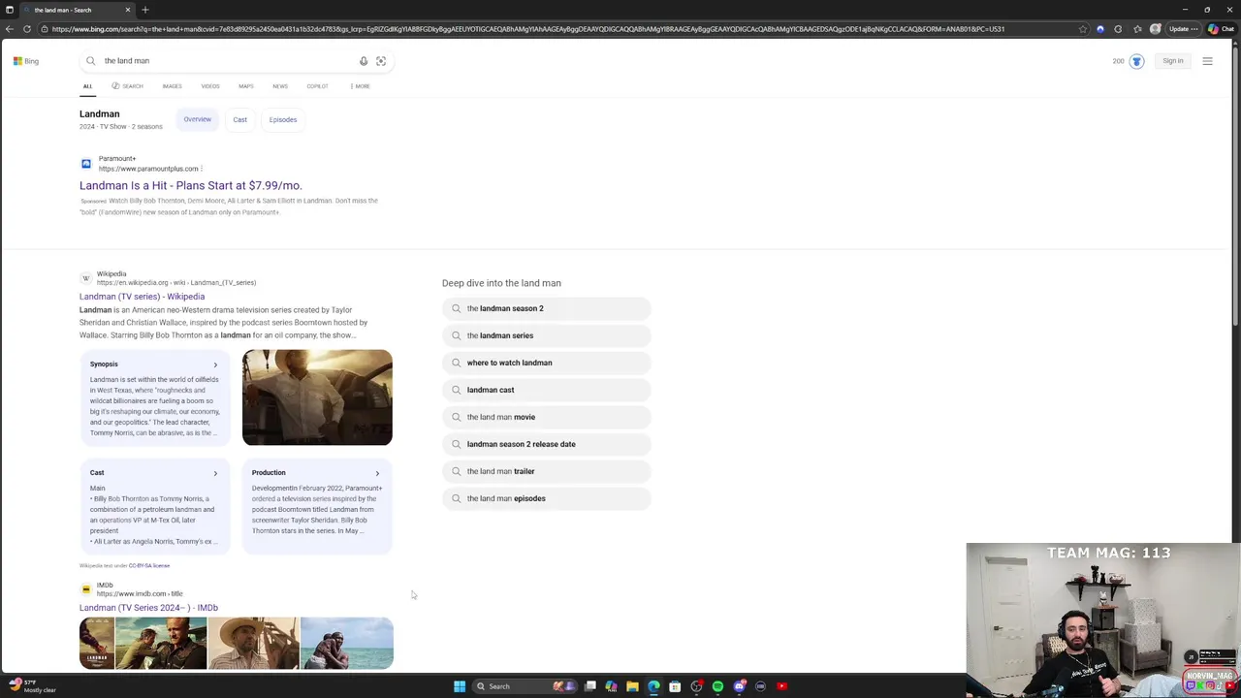Click the magnifier icon in Bing search box
Viewport: 1241px width, 698px height.
pyautogui.click(x=91, y=61)
